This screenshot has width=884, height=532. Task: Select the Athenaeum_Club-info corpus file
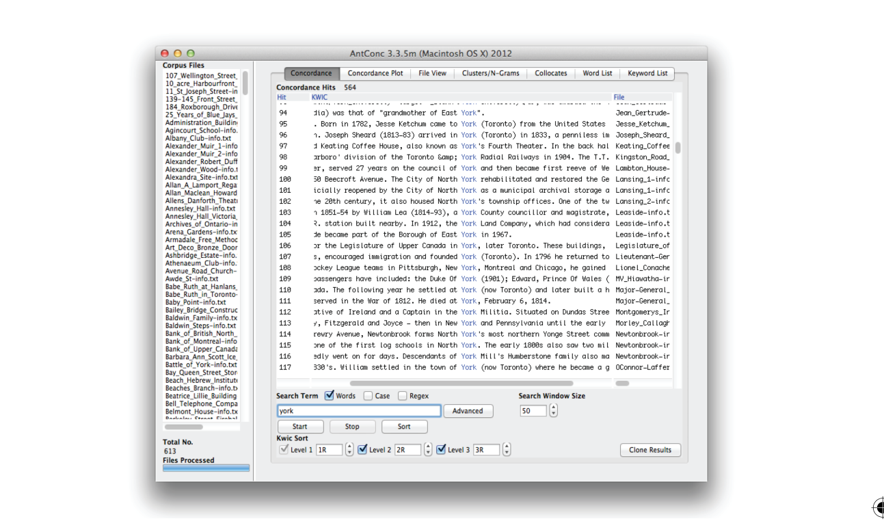[x=202, y=263]
